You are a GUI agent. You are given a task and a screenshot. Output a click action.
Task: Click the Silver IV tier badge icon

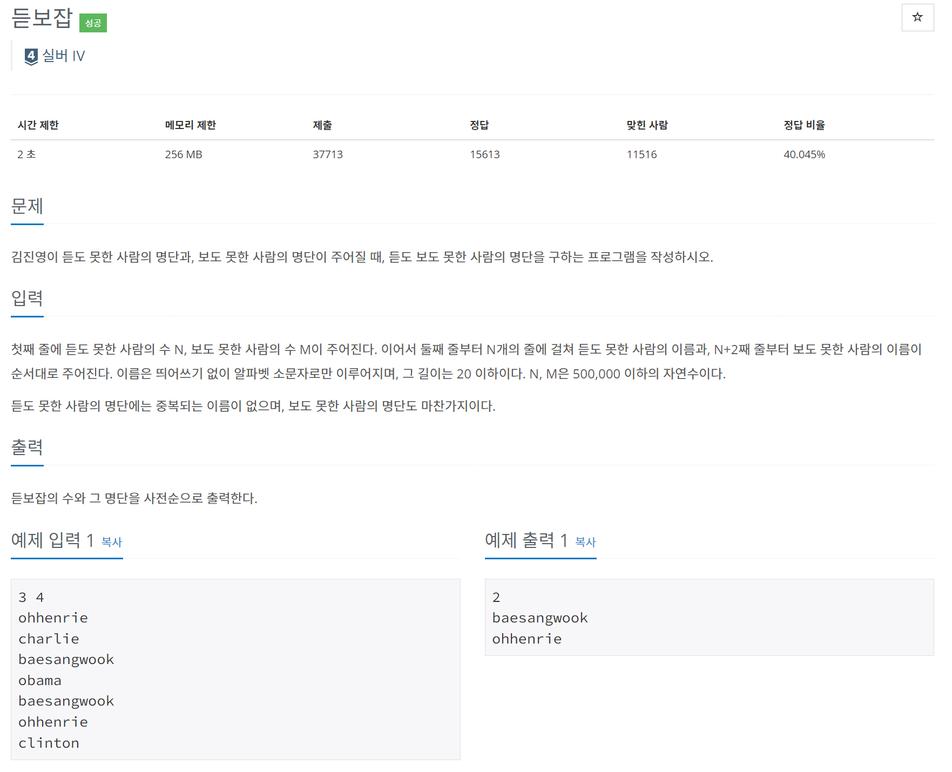click(x=31, y=56)
